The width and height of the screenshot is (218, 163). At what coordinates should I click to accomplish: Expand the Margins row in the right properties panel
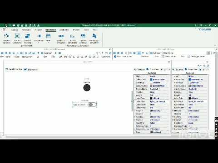point(173,111)
